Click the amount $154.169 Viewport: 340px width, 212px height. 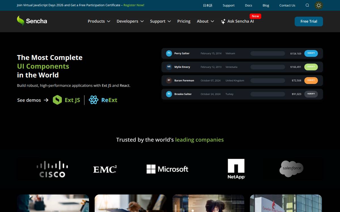pos(296,53)
